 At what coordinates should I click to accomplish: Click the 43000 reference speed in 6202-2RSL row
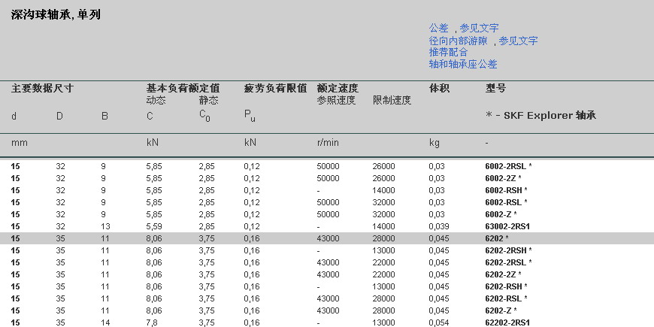329,262
